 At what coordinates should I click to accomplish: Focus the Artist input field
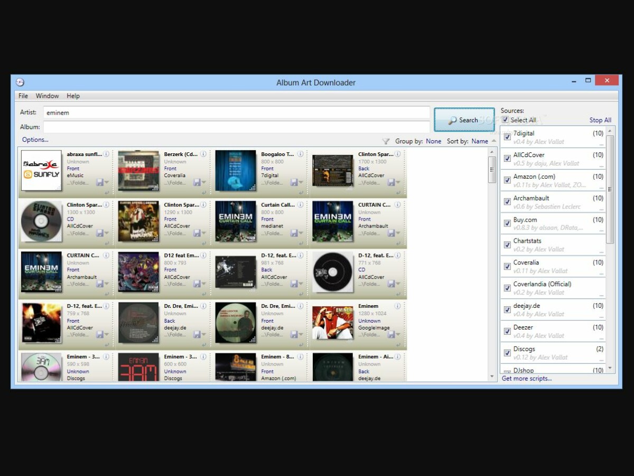click(237, 113)
